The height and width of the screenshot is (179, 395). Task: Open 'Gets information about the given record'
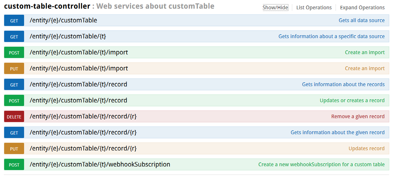pos(338,133)
